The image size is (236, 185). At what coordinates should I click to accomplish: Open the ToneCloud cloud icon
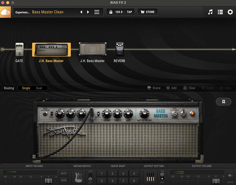5,12
